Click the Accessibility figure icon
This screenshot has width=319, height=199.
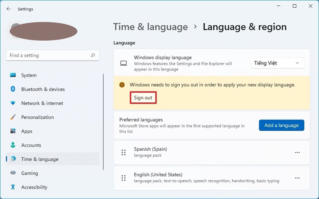13,187
